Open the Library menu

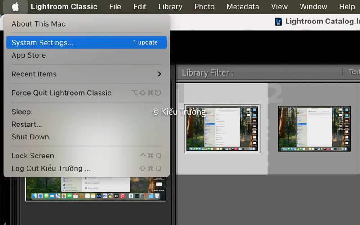171,7
